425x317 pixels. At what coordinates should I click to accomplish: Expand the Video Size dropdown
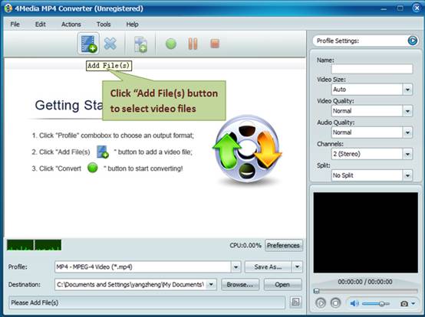(407, 90)
